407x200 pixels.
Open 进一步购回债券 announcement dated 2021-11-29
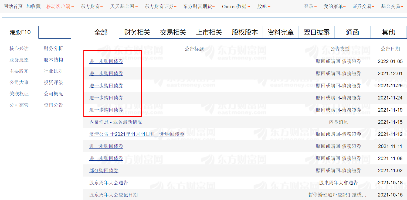pyautogui.click(x=106, y=86)
